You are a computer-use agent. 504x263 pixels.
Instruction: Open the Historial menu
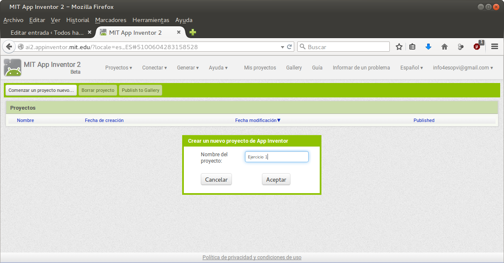(78, 20)
